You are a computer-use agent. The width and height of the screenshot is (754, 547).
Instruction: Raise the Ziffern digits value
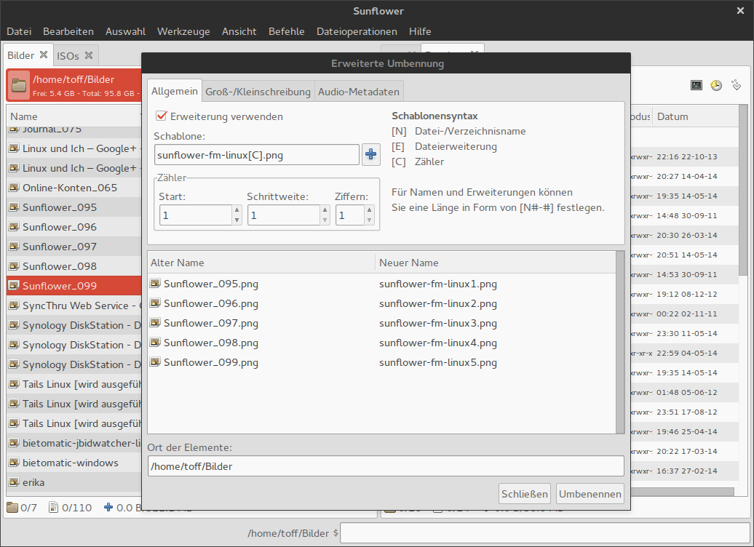pos(370,211)
